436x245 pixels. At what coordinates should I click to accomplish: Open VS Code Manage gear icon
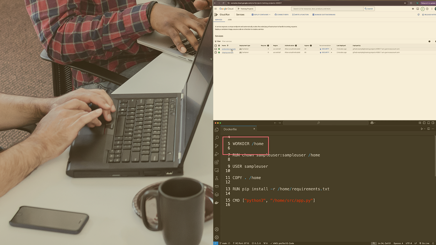[217, 237]
